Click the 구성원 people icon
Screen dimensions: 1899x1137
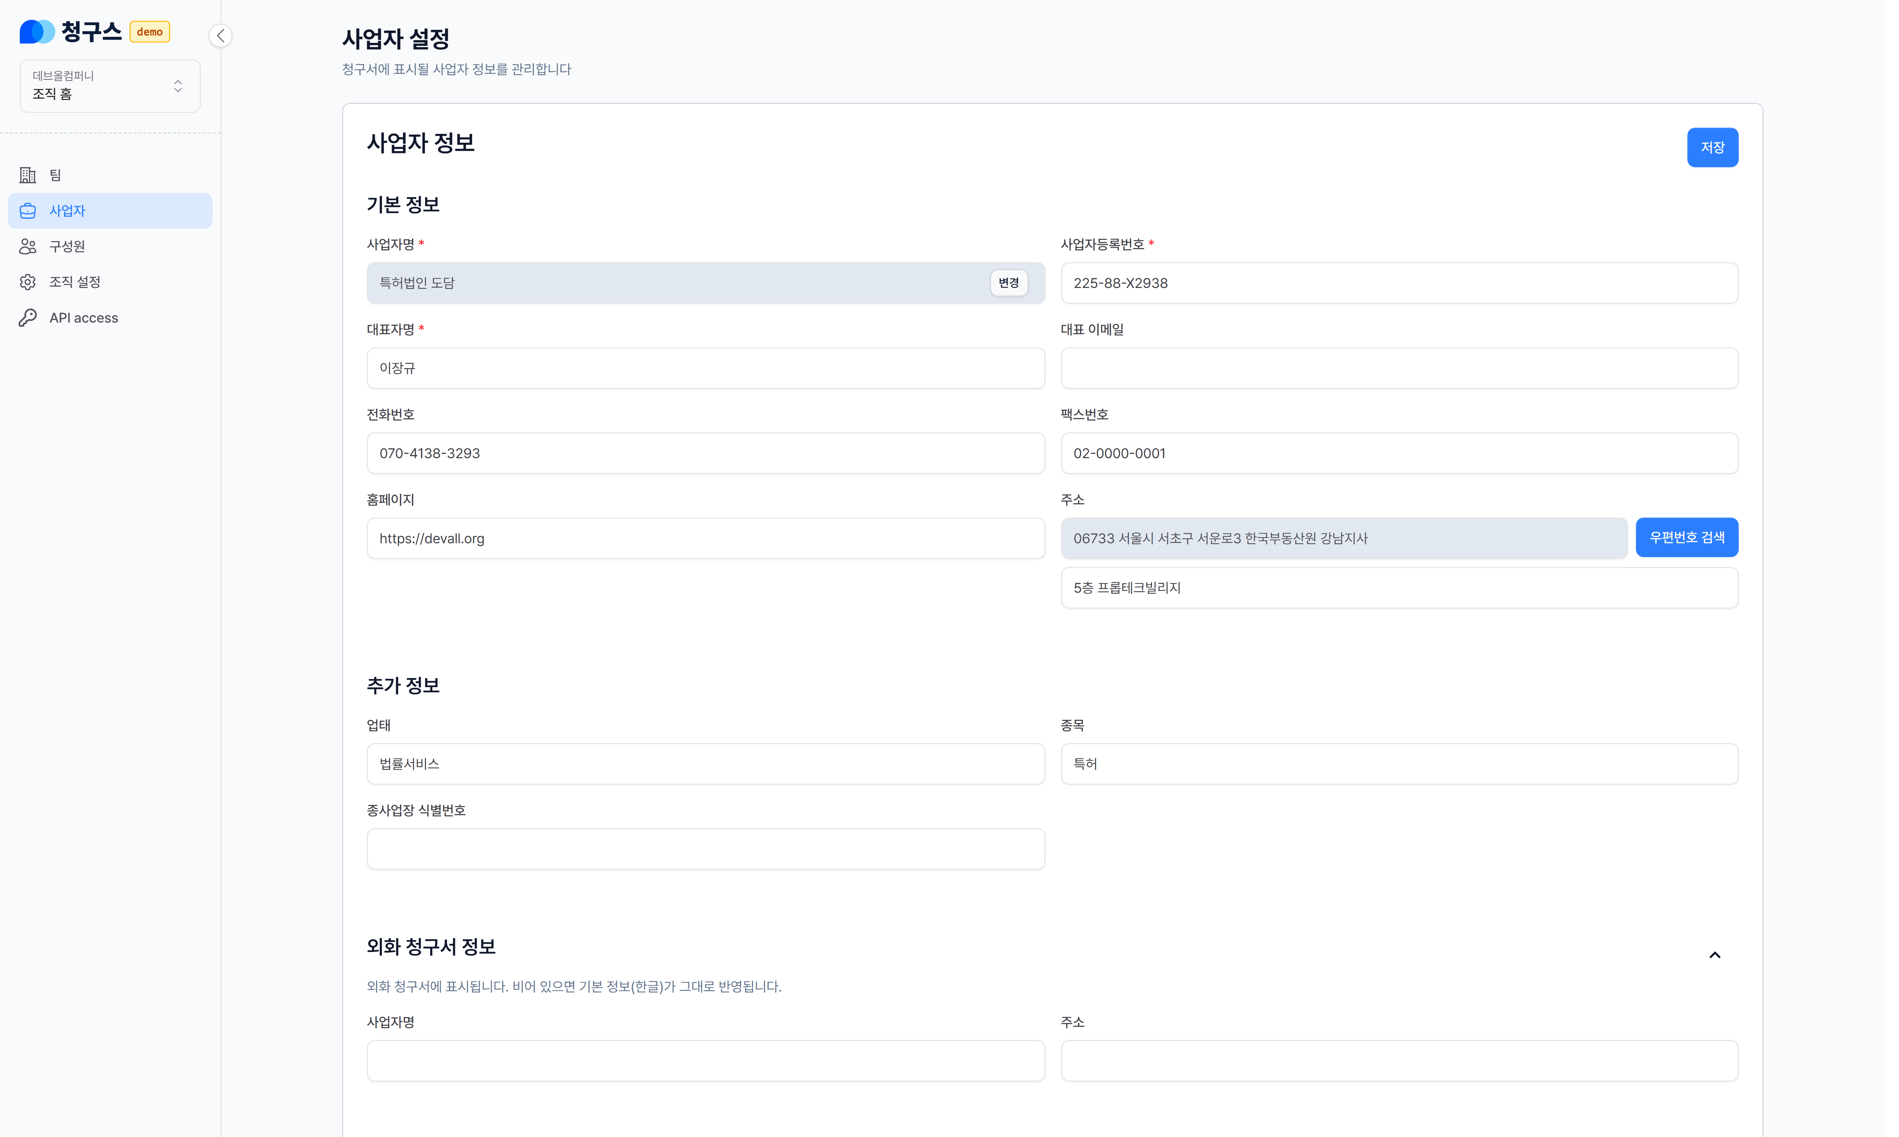pyautogui.click(x=28, y=247)
